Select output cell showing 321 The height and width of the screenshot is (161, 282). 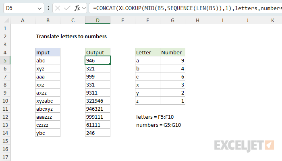coord(97,68)
